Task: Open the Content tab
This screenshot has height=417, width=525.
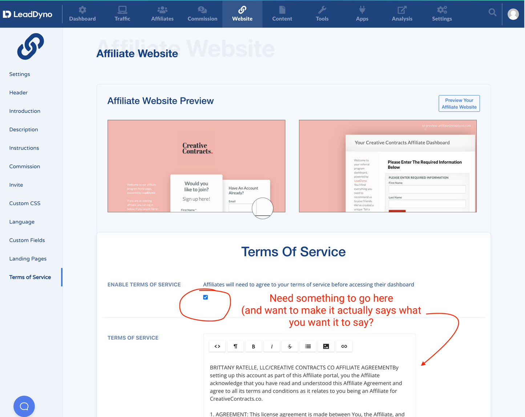Action: [x=282, y=14]
